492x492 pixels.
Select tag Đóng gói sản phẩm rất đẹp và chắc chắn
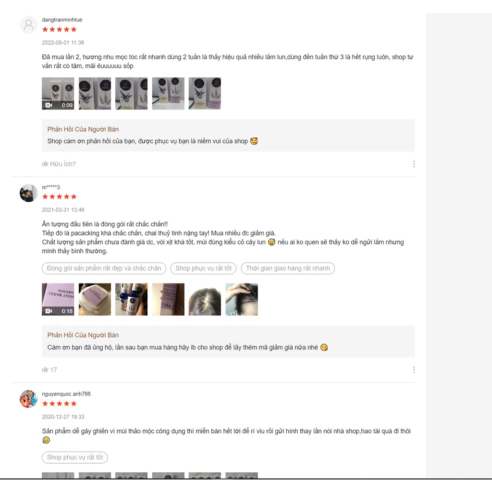point(104,268)
